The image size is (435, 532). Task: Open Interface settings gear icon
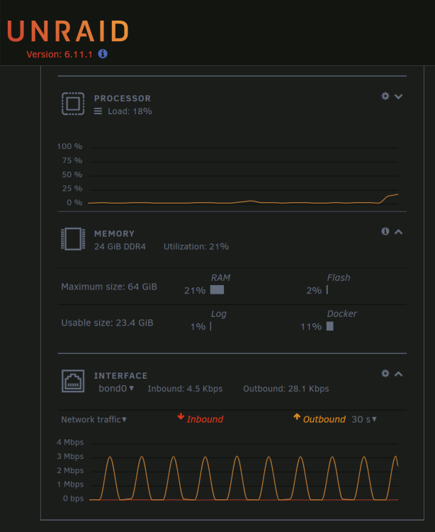385,374
